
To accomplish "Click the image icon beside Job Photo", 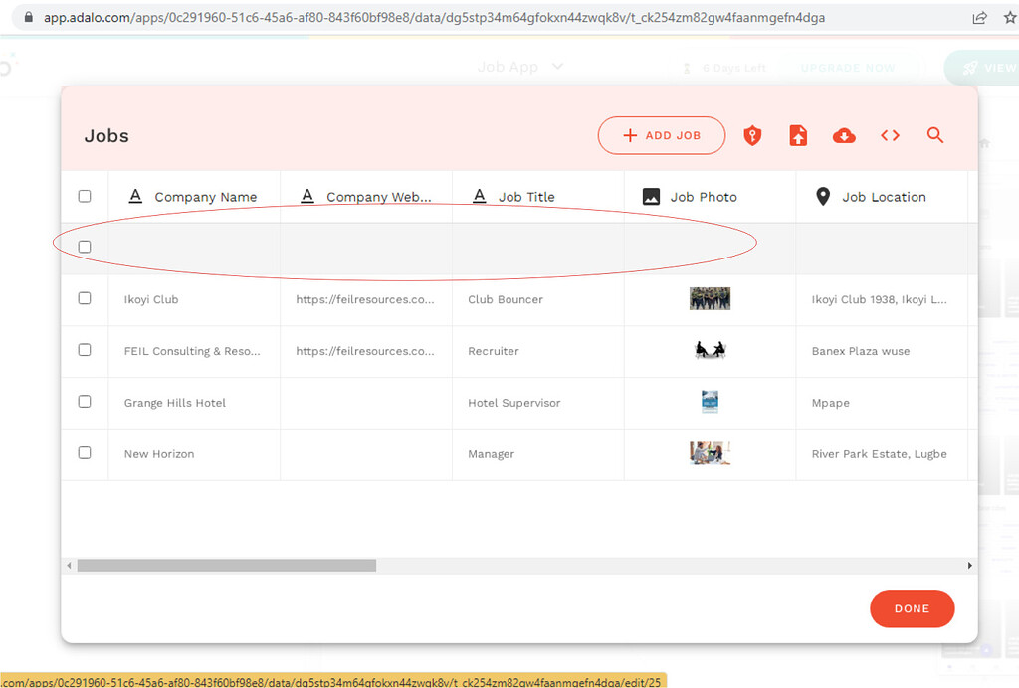I will point(652,196).
